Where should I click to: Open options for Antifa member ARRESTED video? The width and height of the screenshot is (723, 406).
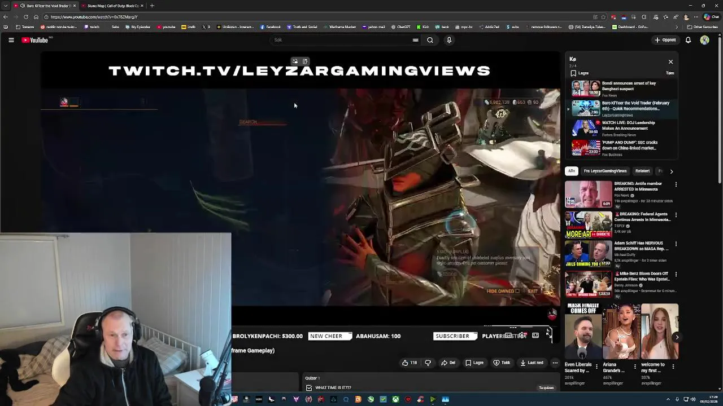tap(676, 184)
